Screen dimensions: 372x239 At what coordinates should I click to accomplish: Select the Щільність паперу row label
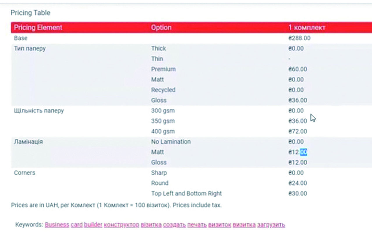coord(39,111)
